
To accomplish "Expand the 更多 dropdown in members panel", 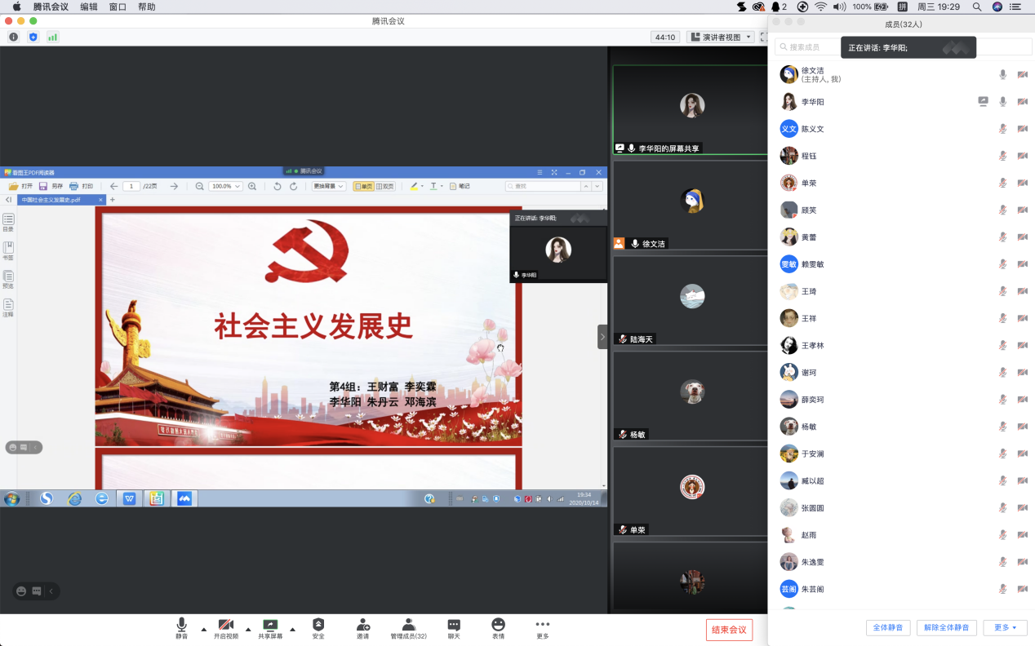I will pyautogui.click(x=1005, y=627).
